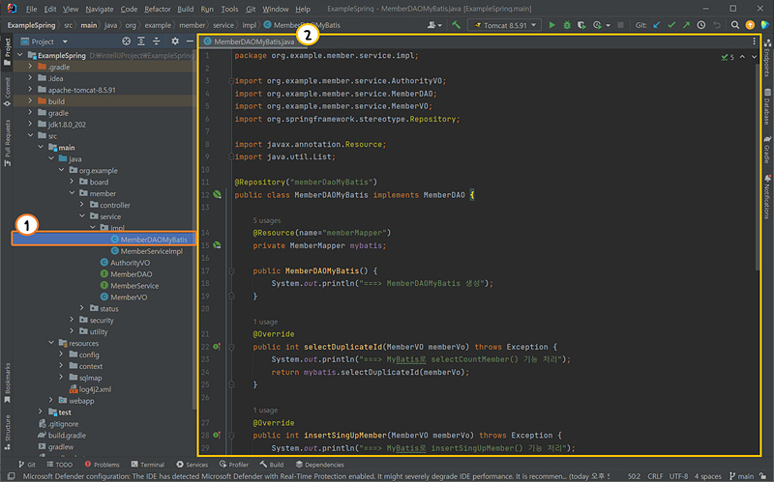Click Git update project arrow icon
Screen dimensions: 774x482
657,25
